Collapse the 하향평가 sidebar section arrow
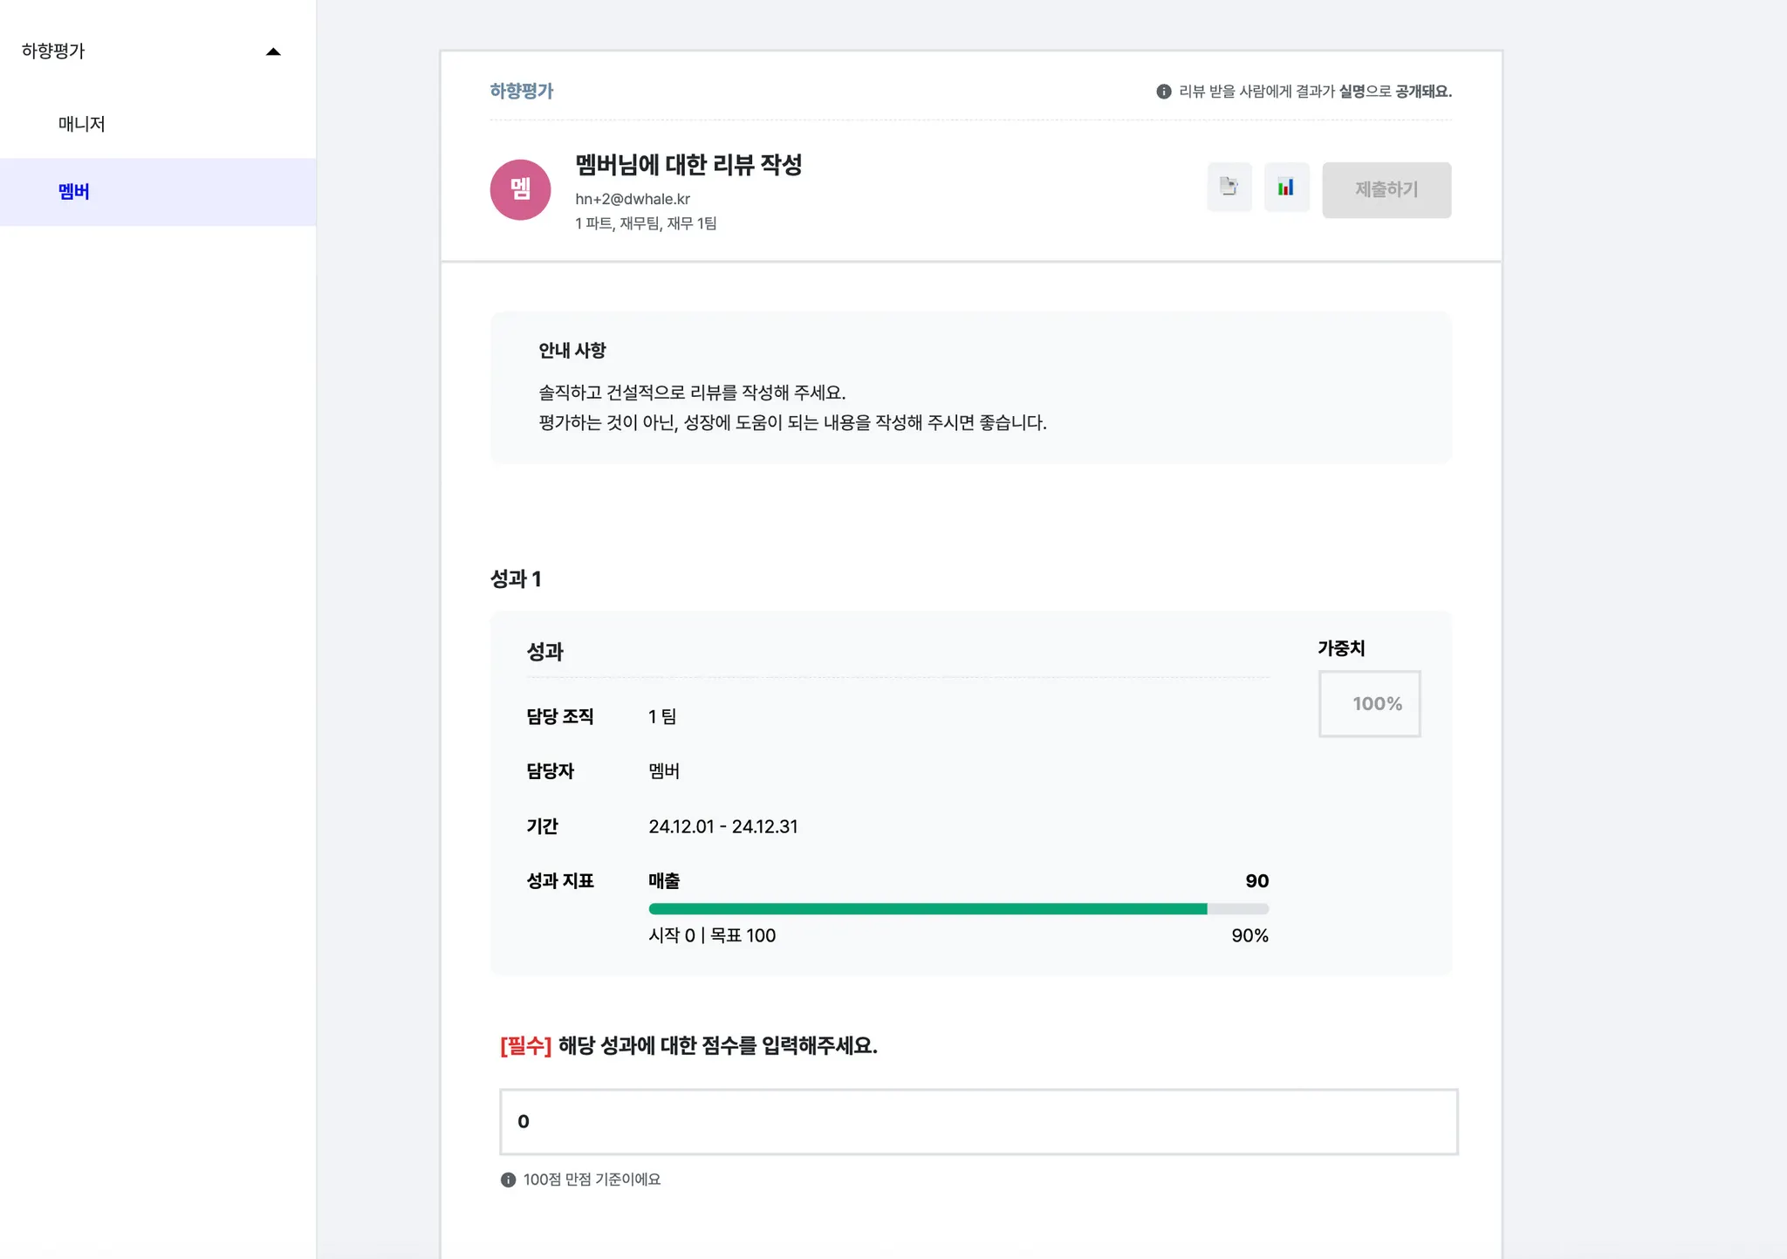Image resolution: width=1787 pixels, height=1259 pixels. [x=273, y=51]
